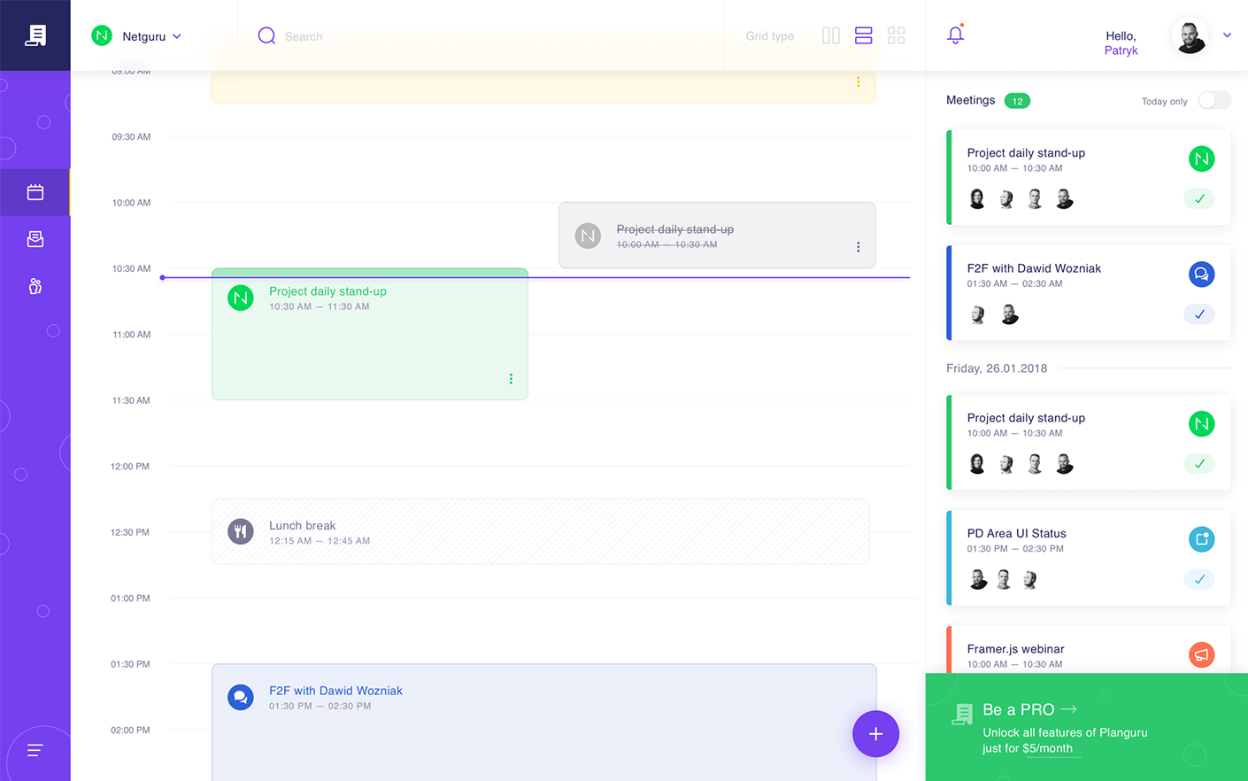Switch to the horizontal rows grid view
Image resolution: width=1248 pixels, height=781 pixels.
(x=863, y=35)
